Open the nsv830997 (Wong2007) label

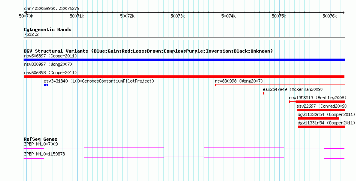[x=48, y=64]
